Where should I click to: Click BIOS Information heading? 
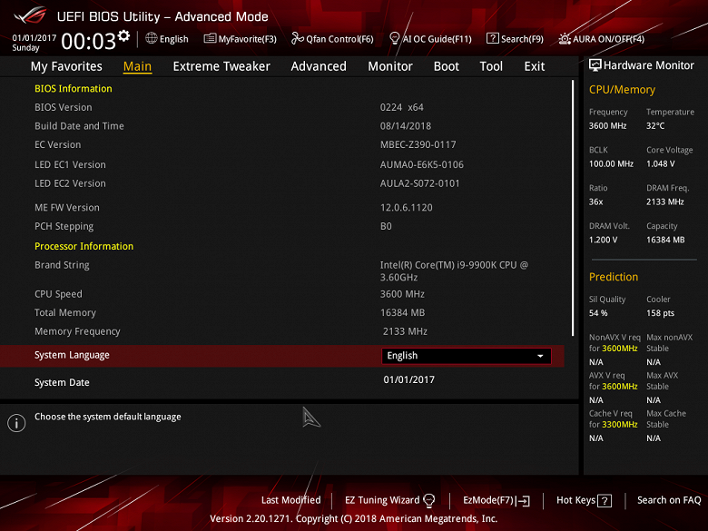point(74,89)
